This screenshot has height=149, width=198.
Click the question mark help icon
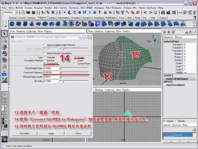tap(100, 12)
